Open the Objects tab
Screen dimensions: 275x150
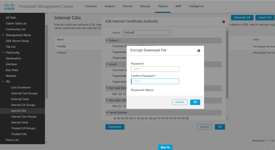pyautogui.click(x=163, y=6)
